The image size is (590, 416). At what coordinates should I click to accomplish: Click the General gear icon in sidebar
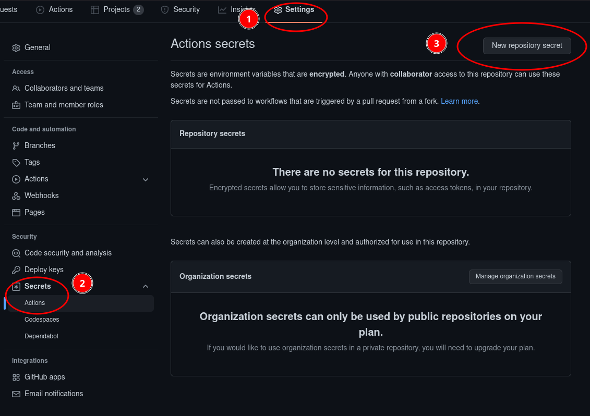pos(16,48)
